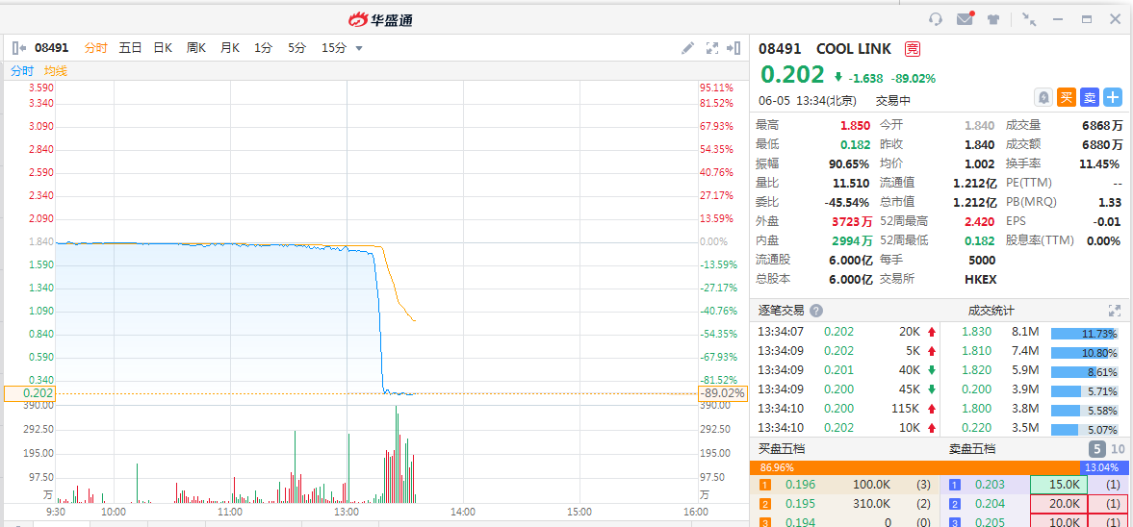Click the 换手率 value 11.45%

point(1099,163)
